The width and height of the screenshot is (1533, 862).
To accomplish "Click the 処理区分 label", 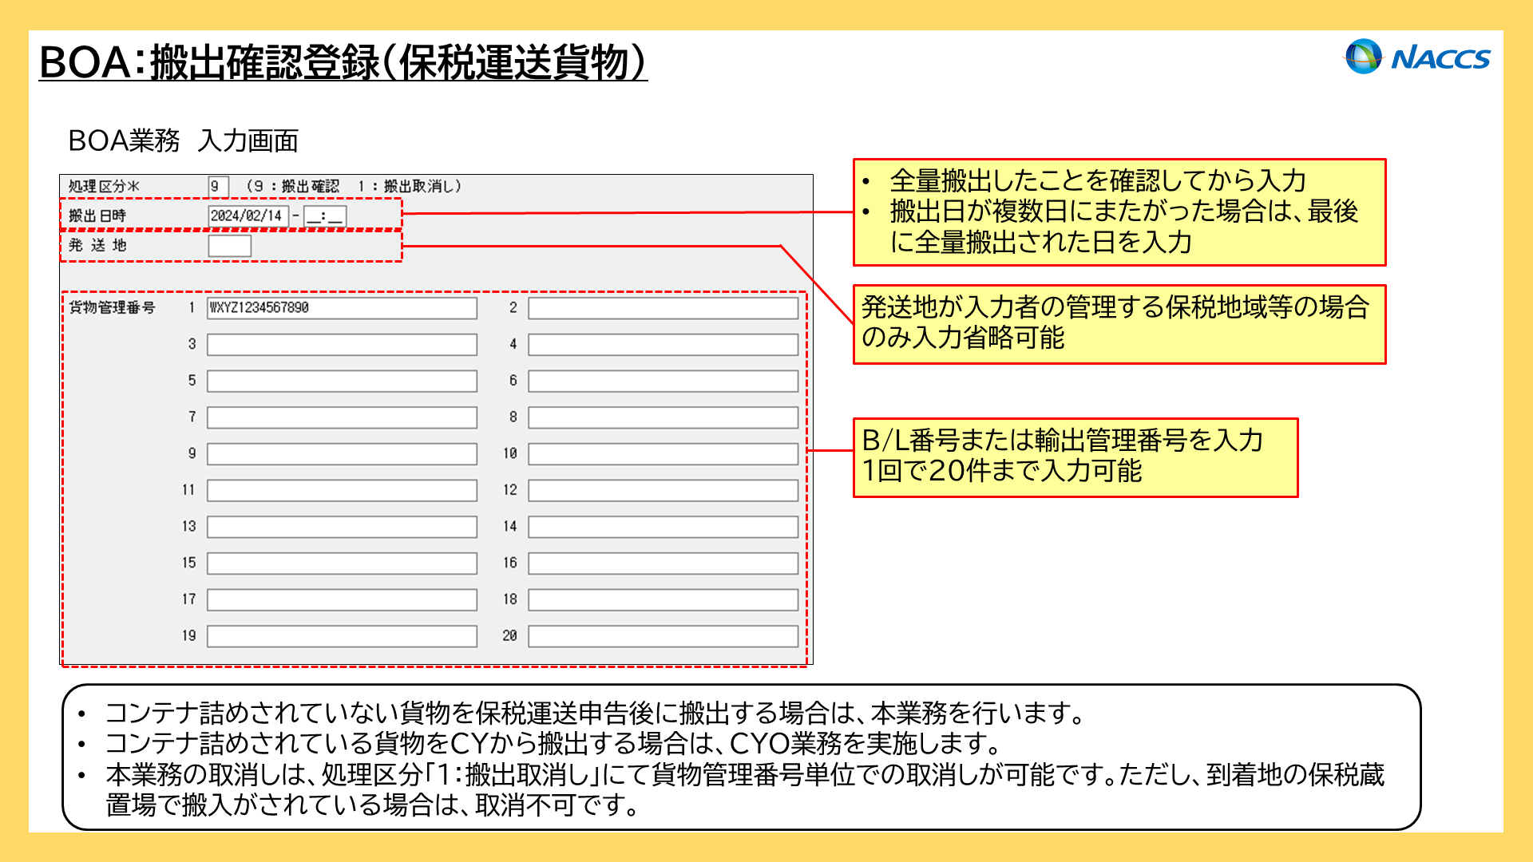I will [x=104, y=187].
